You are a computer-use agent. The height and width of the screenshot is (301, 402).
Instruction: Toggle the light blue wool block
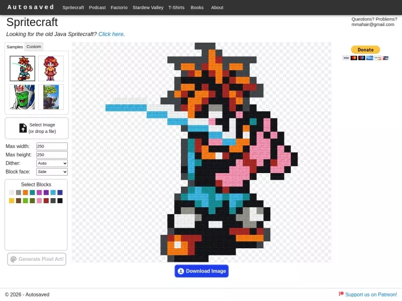coord(53,193)
